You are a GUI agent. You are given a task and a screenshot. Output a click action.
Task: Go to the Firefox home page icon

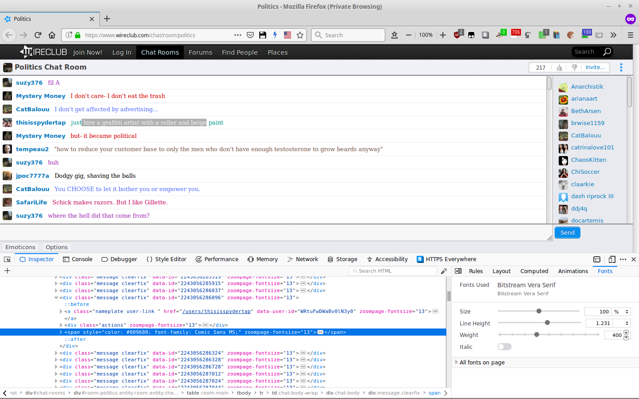(x=52, y=35)
